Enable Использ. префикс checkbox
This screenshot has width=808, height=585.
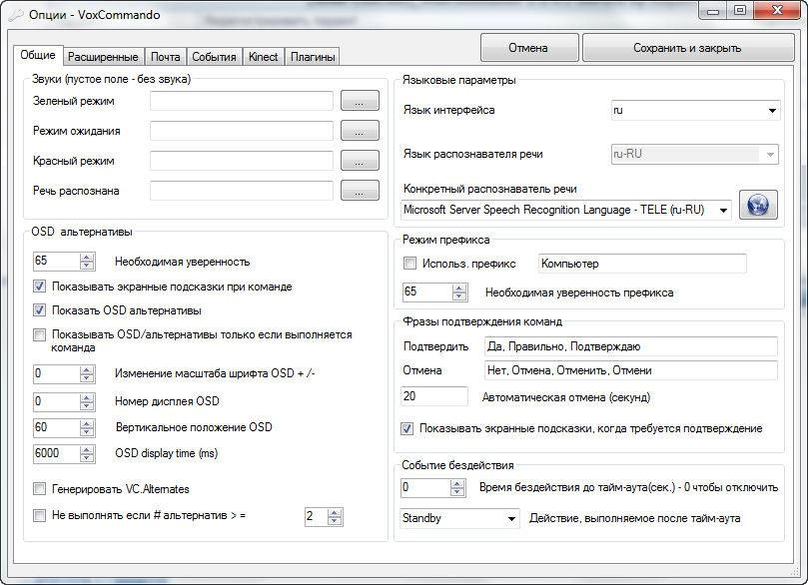coord(409,264)
